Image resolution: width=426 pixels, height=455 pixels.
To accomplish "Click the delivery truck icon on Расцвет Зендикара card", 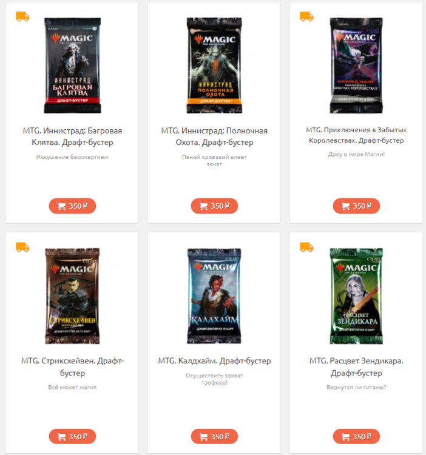I will [x=306, y=248].
